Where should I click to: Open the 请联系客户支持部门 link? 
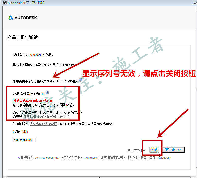coord(43,124)
